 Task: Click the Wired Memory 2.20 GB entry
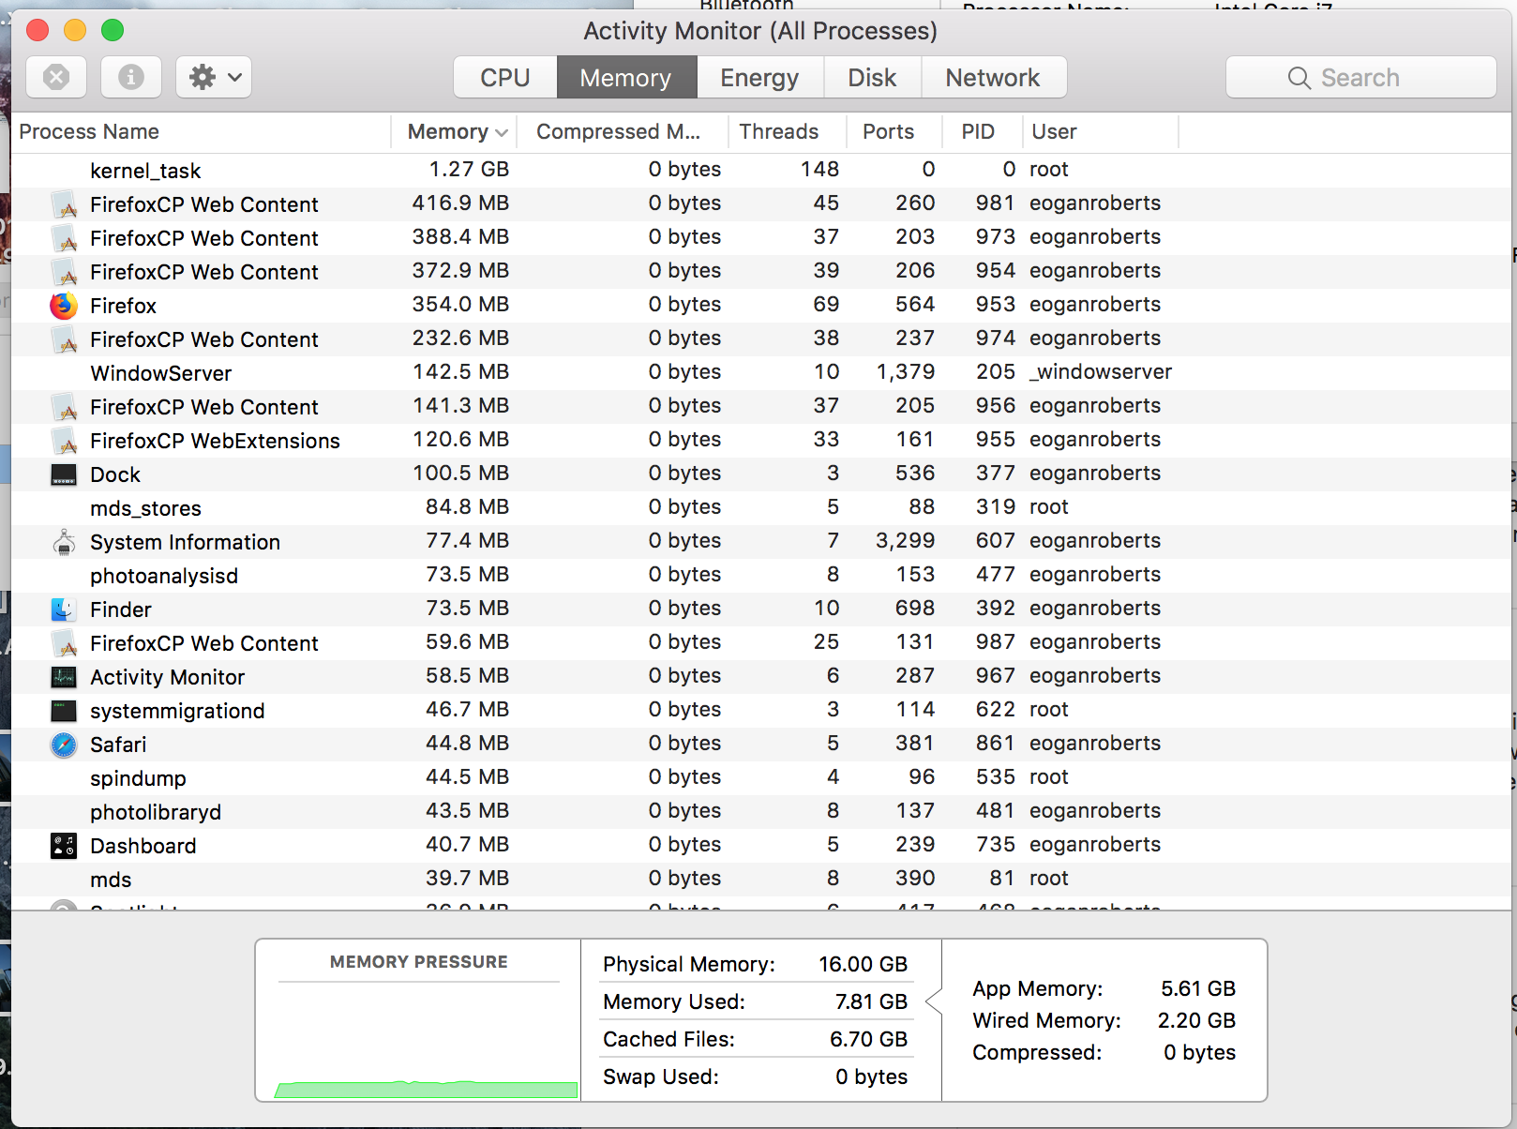1104,1020
